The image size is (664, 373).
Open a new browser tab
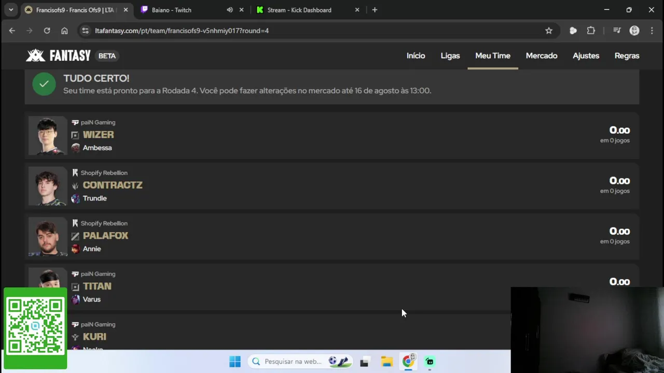[x=375, y=10]
